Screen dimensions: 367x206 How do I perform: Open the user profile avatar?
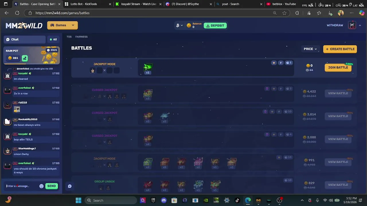[352, 25]
